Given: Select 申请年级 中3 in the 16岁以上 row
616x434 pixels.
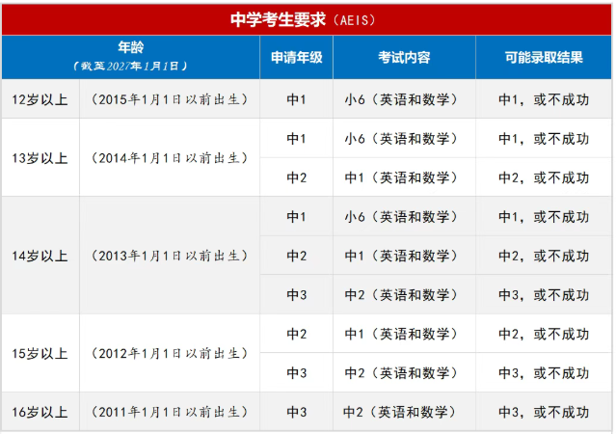Looking at the screenshot, I should [x=297, y=412].
